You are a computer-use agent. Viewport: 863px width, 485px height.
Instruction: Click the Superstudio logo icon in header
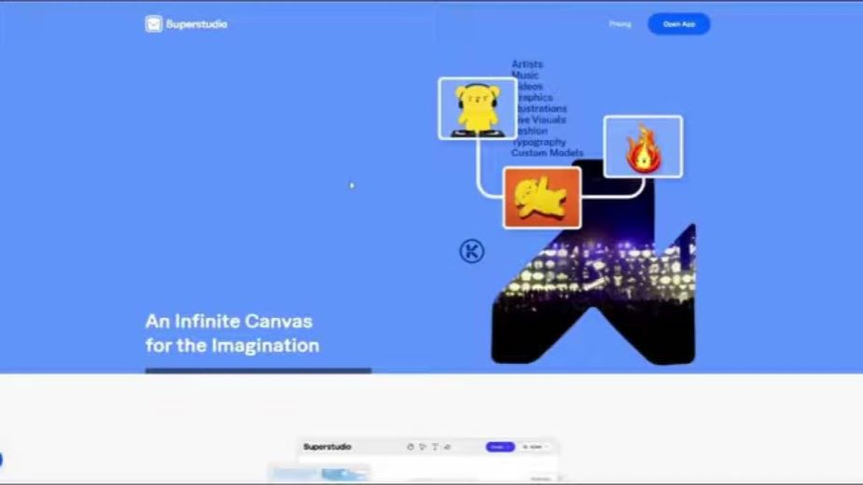153,23
